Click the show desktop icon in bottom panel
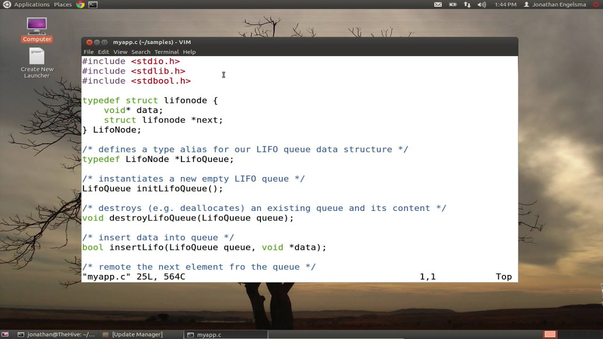 [x=5, y=334]
